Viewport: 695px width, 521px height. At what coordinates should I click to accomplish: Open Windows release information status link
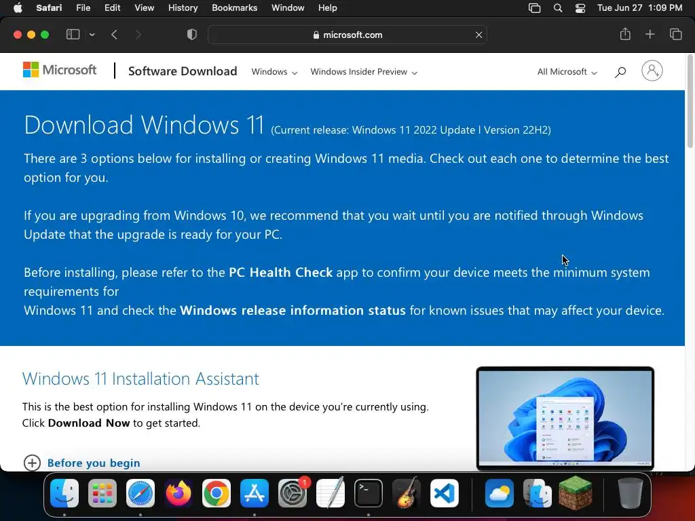(293, 310)
